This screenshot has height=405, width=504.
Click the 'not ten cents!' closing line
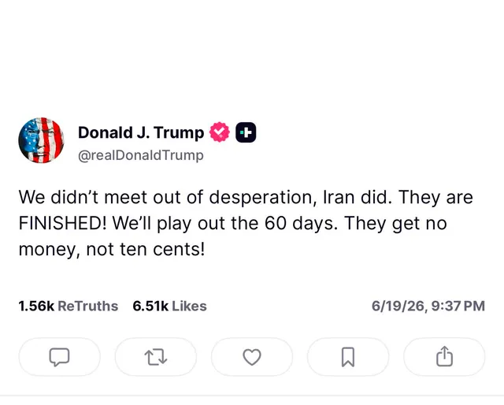[146, 249]
